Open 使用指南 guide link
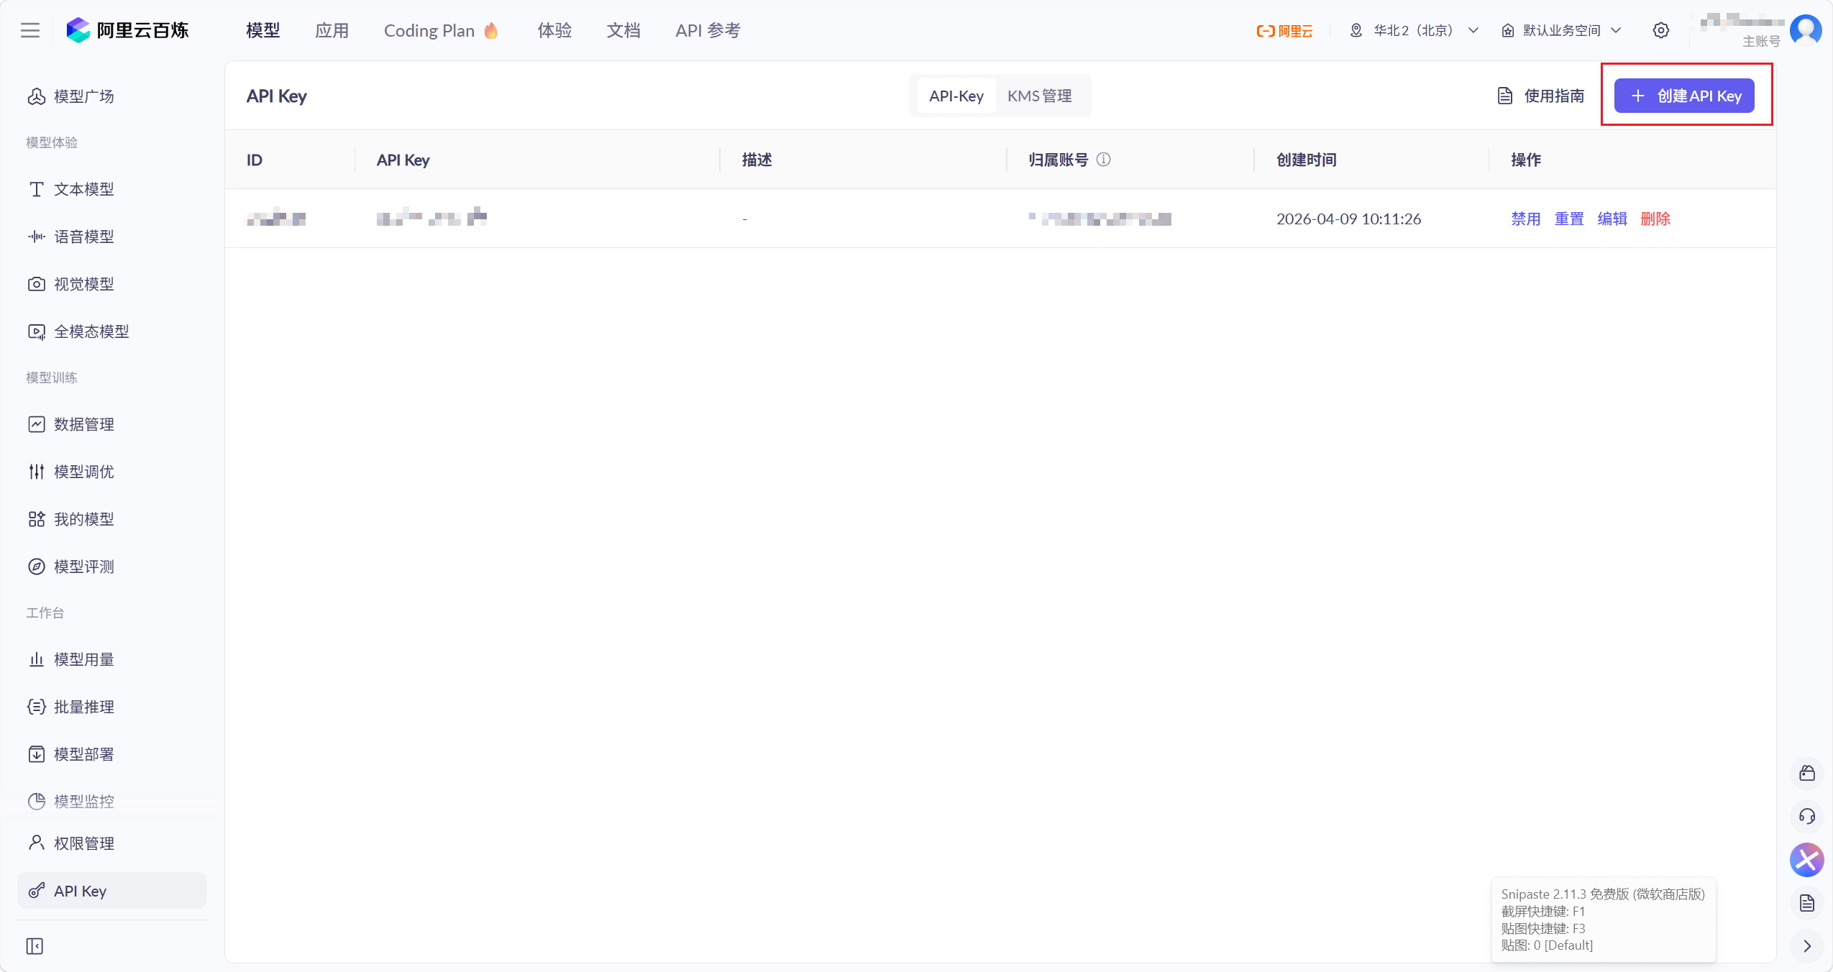The width and height of the screenshot is (1833, 972). pyautogui.click(x=1541, y=96)
